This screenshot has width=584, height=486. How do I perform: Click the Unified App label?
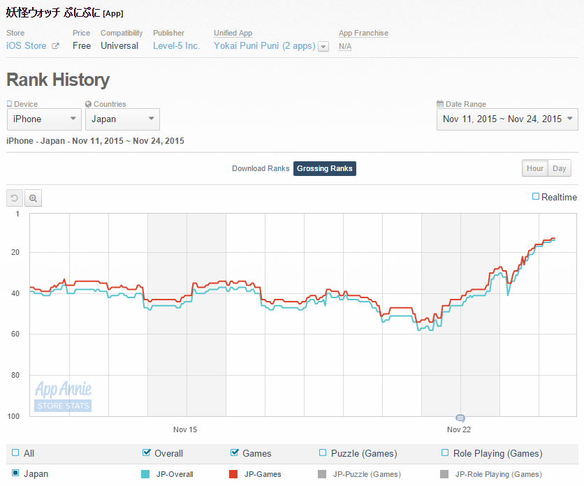pyautogui.click(x=233, y=33)
